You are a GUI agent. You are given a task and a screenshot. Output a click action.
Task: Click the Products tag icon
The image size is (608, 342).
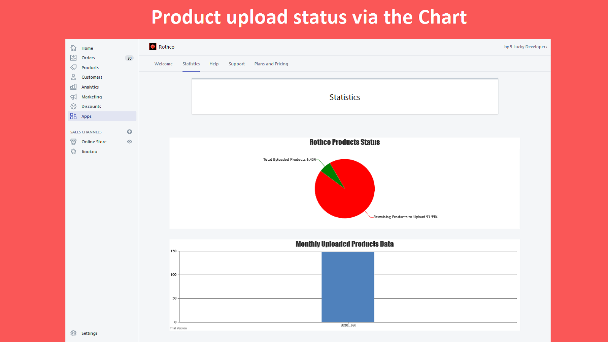tap(74, 68)
